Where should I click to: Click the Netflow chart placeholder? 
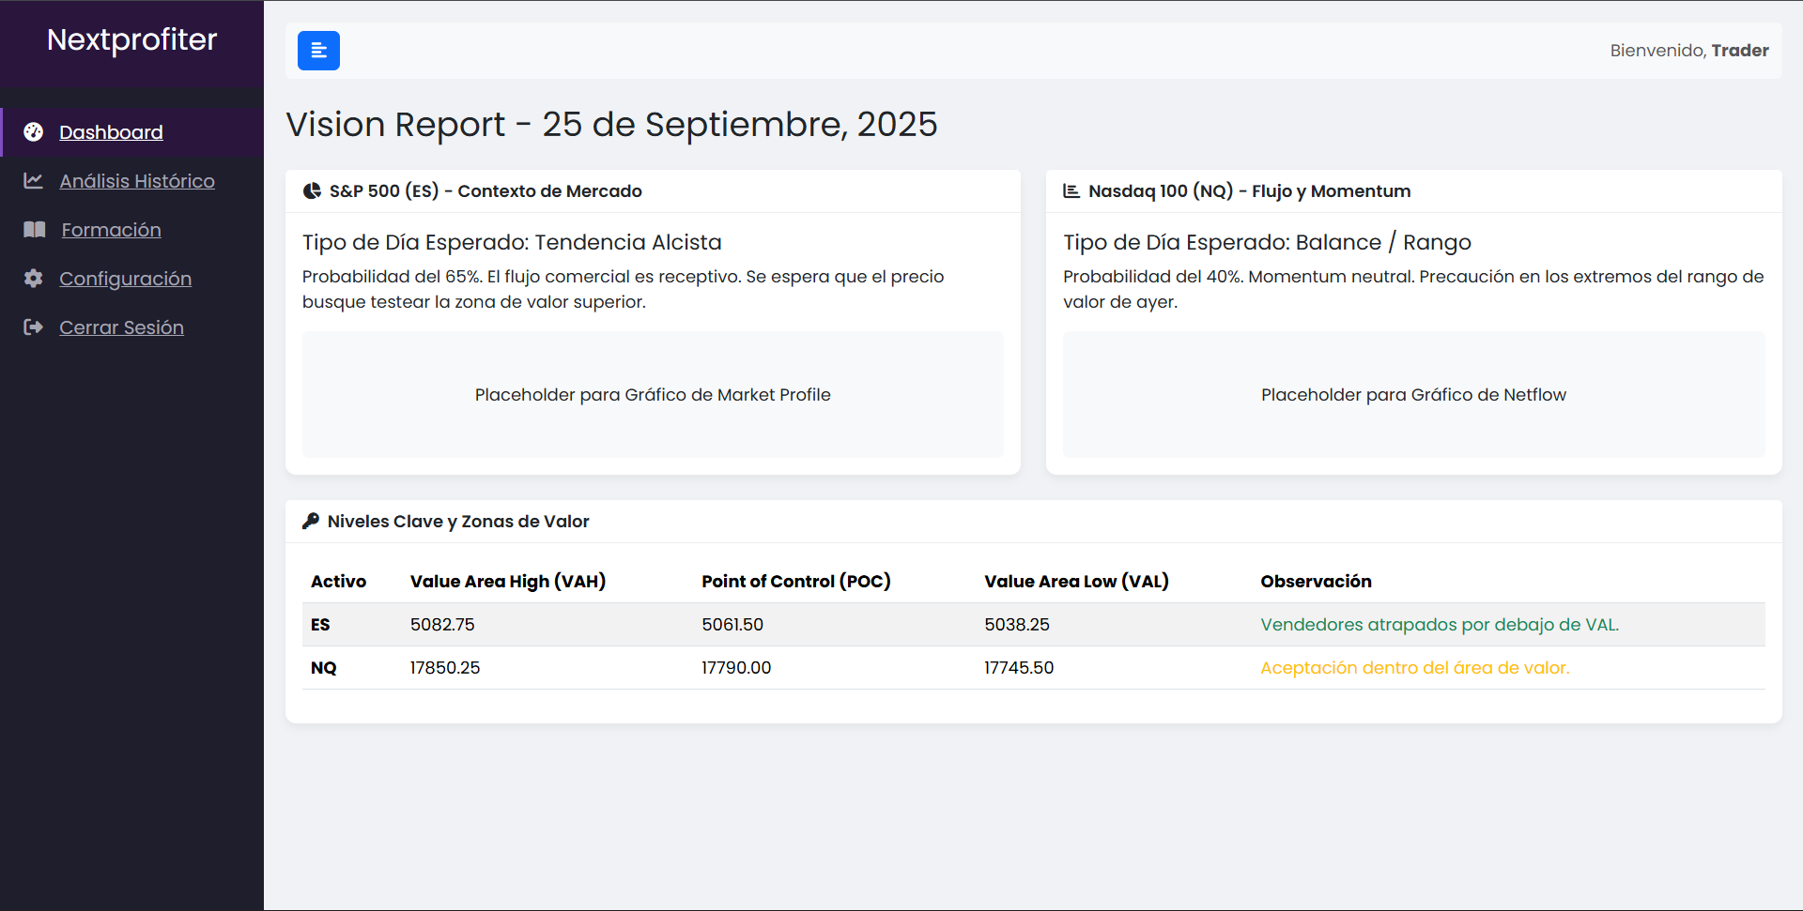pyautogui.click(x=1412, y=394)
